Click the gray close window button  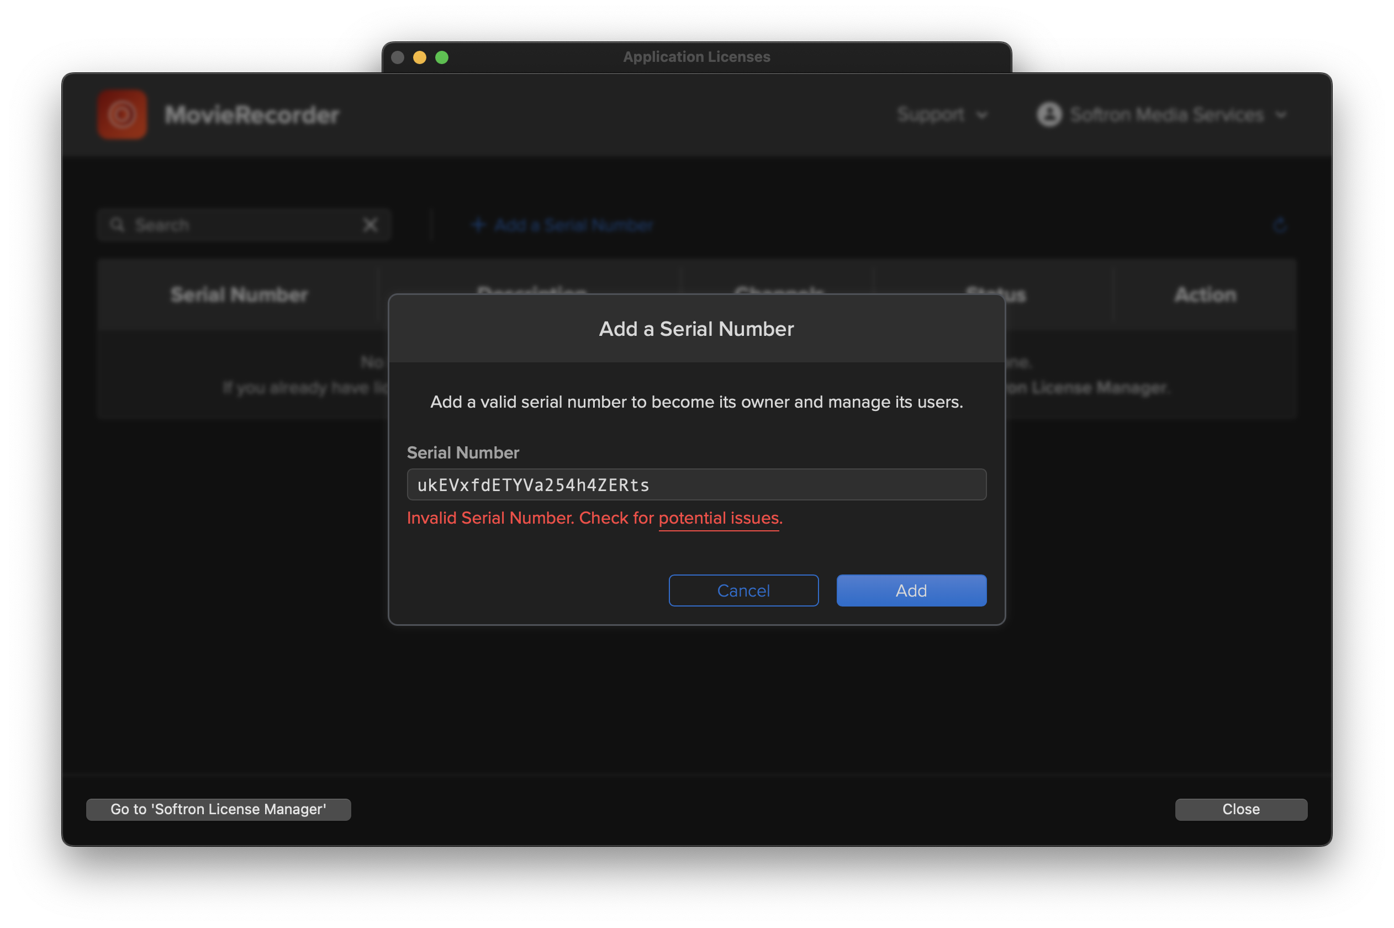point(398,57)
